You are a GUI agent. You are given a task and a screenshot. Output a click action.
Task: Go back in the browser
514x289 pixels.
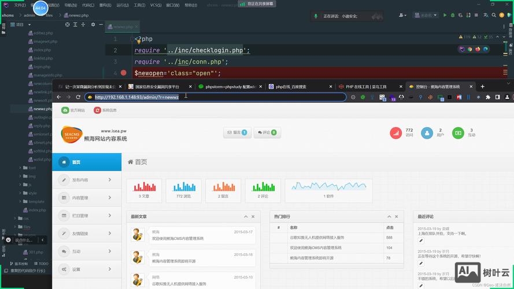click(58, 97)
